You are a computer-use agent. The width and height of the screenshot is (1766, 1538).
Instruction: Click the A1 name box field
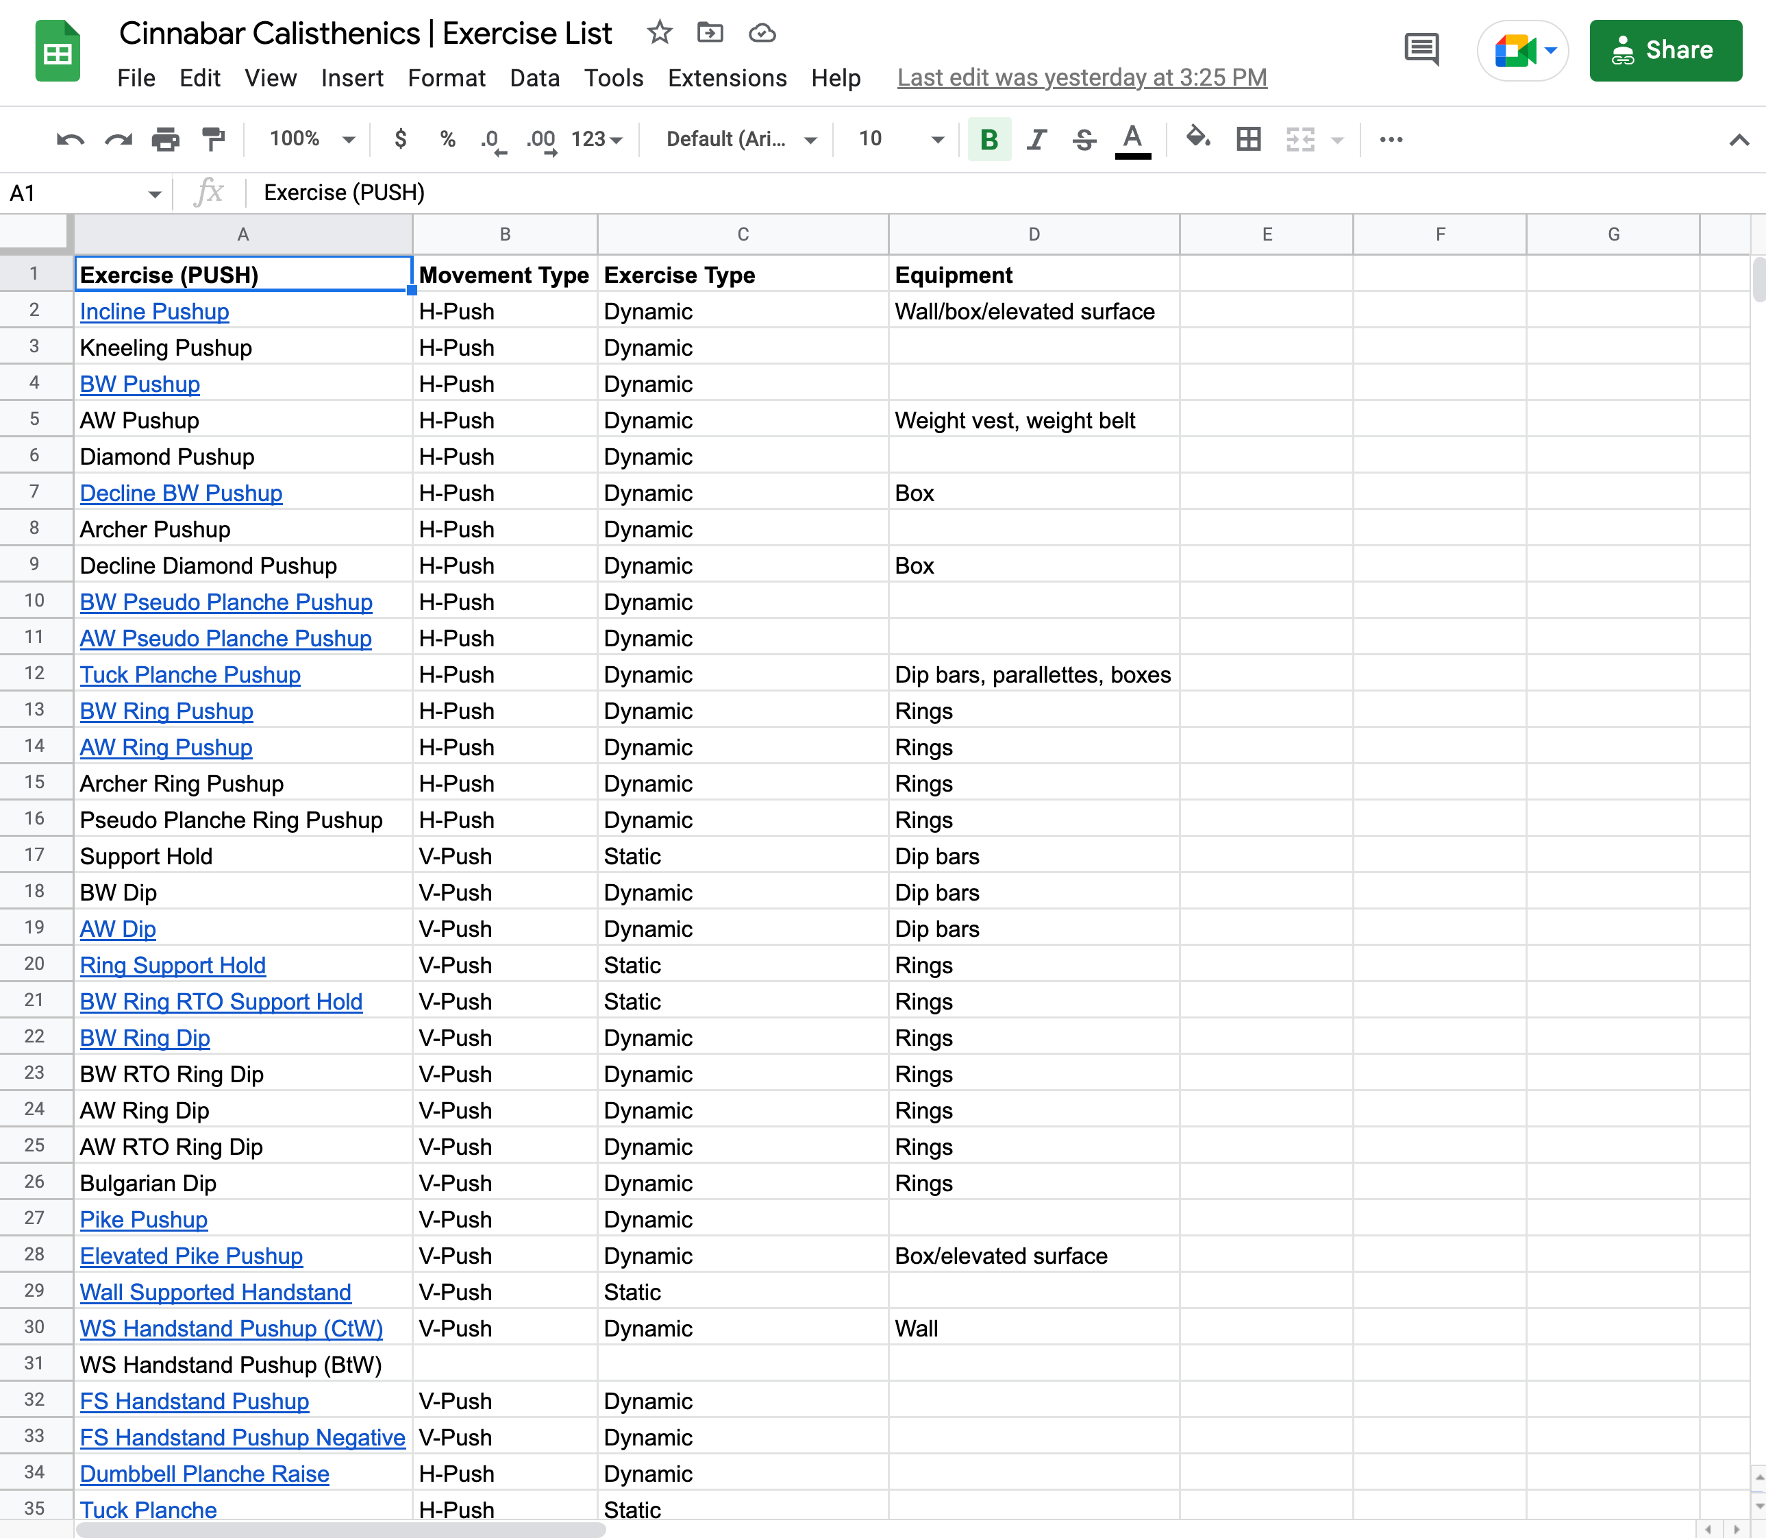pyautogui.click(x=77, y=193)
